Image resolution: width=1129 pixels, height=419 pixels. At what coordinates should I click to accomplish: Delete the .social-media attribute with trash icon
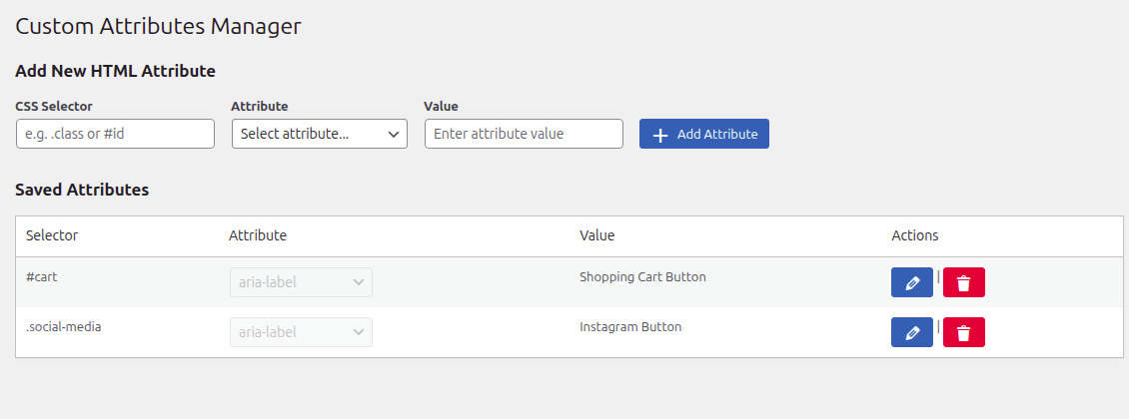[x=963, y=332]
